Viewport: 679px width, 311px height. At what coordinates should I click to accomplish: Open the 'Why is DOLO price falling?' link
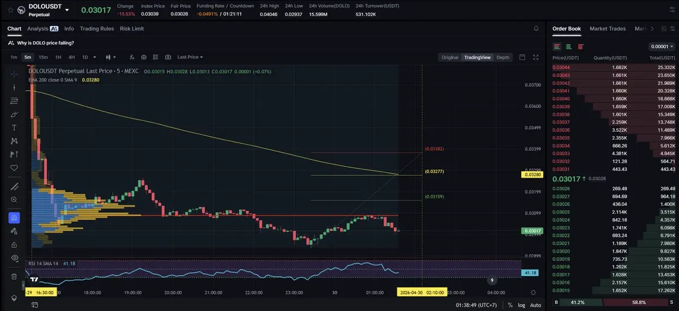coord(45,43)
